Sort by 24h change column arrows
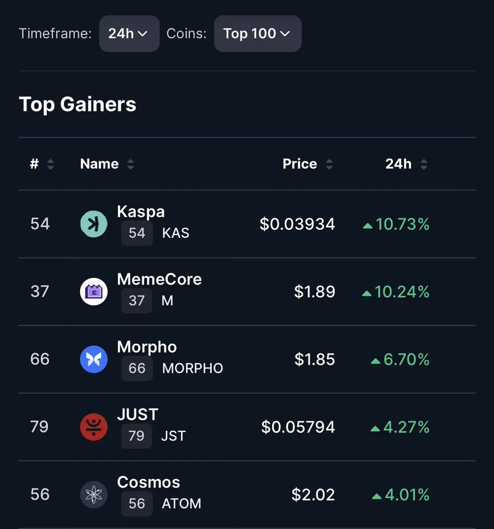The height and width of the screenshot is (529, 494). (x=424, y=165)
